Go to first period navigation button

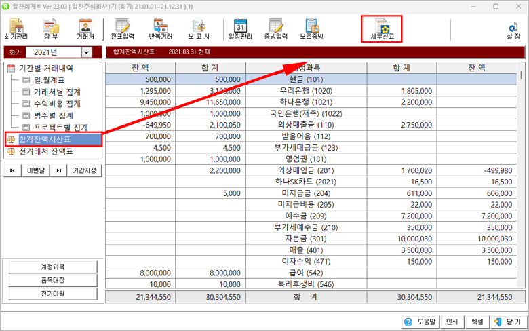tap(12, 170)
